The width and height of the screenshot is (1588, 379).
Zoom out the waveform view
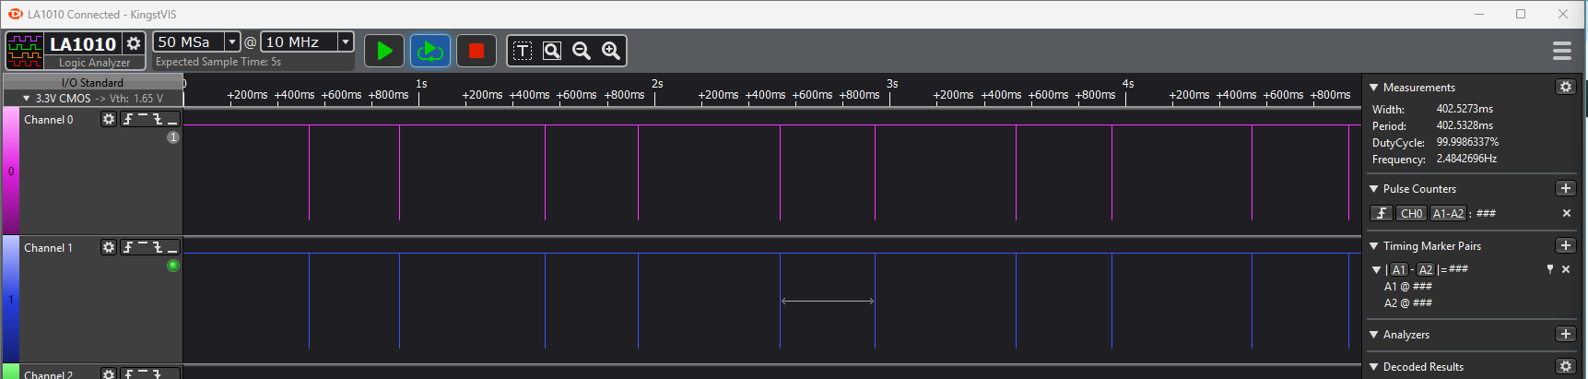pos(582,51)
